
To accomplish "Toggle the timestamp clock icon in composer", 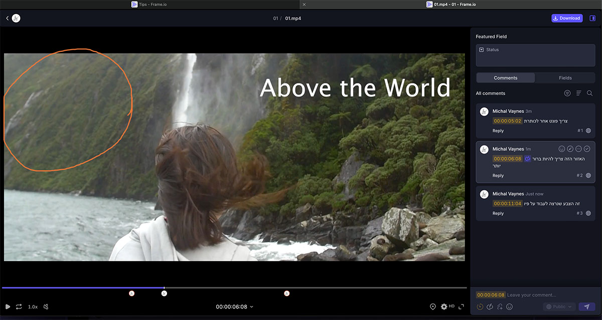I will pos(480,307).
